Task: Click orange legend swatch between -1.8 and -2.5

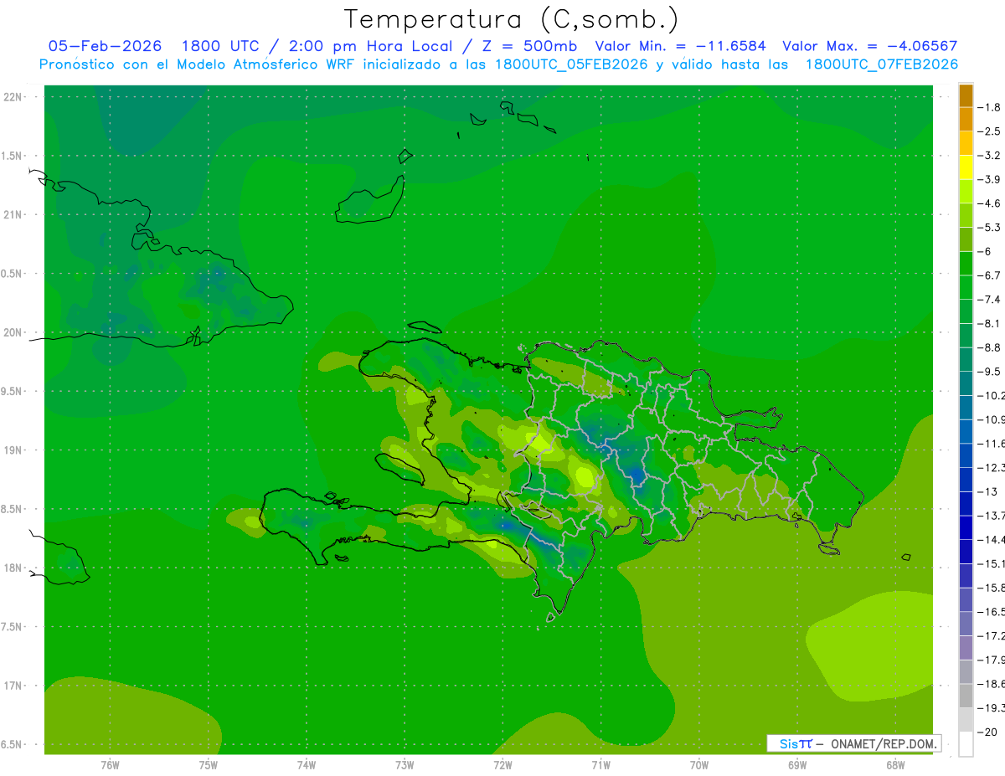Action: tap(966, 120)
